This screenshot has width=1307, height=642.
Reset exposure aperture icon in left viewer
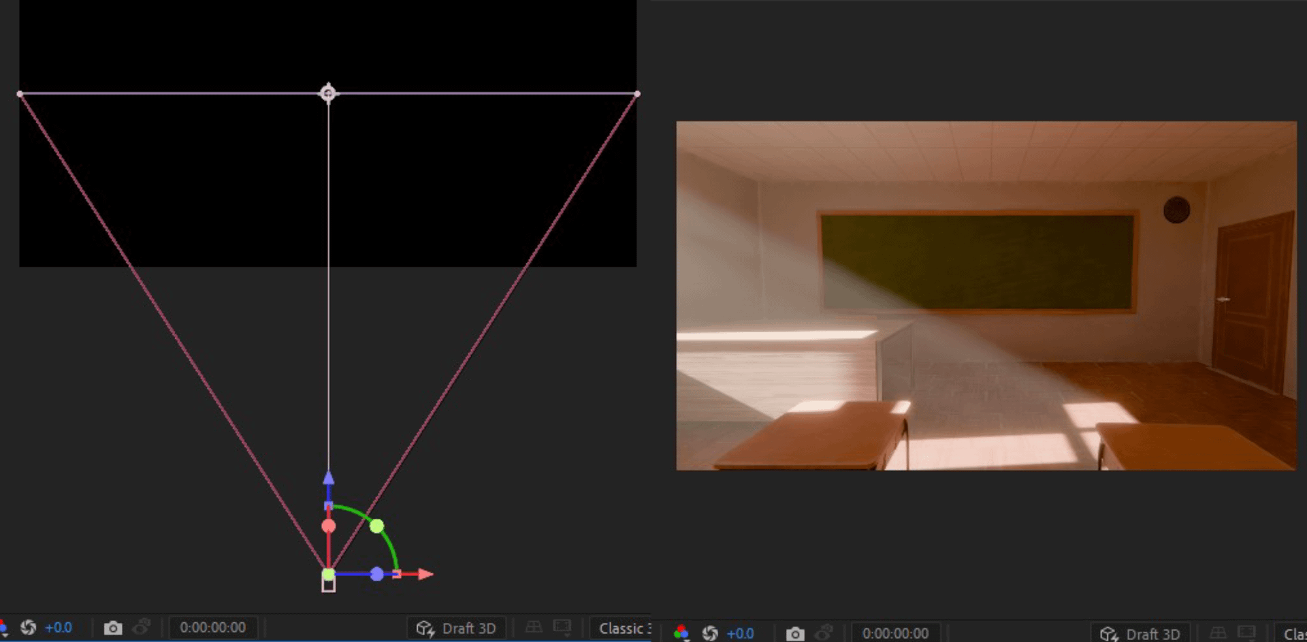(x=29, y=628)
